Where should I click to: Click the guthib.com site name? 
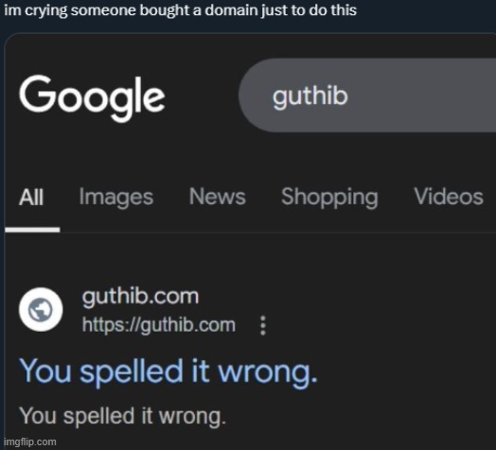tap(140, 298)
